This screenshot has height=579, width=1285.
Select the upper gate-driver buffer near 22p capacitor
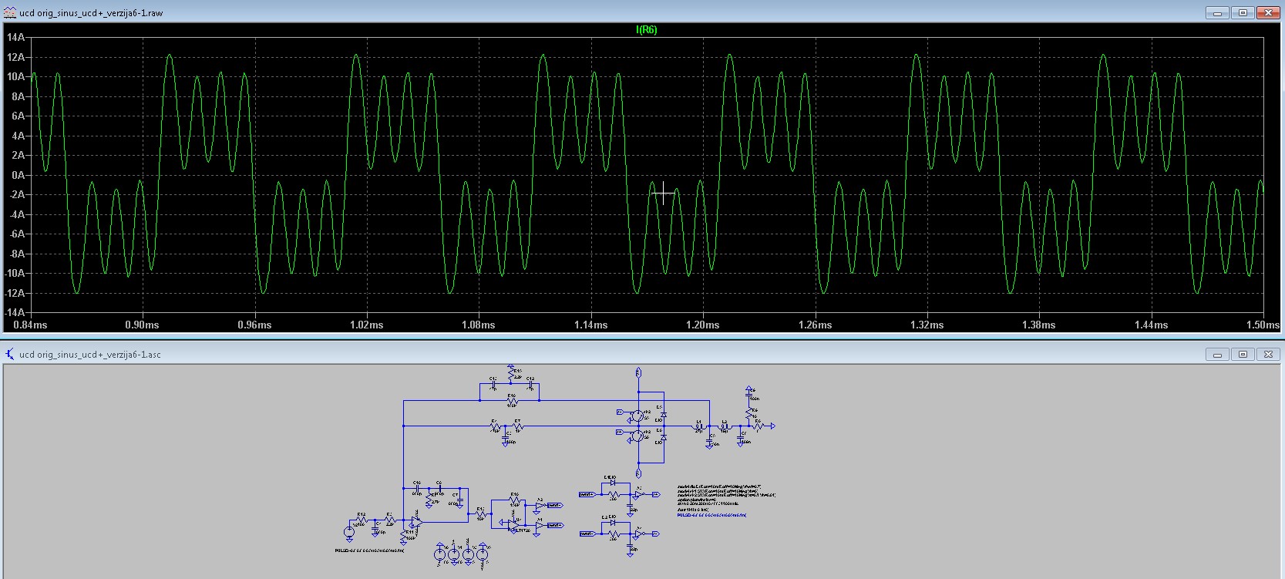point(638,494)
